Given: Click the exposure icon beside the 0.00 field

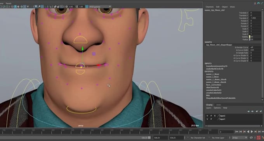Looking at the screenshot, I should click(x=67, y=7).
